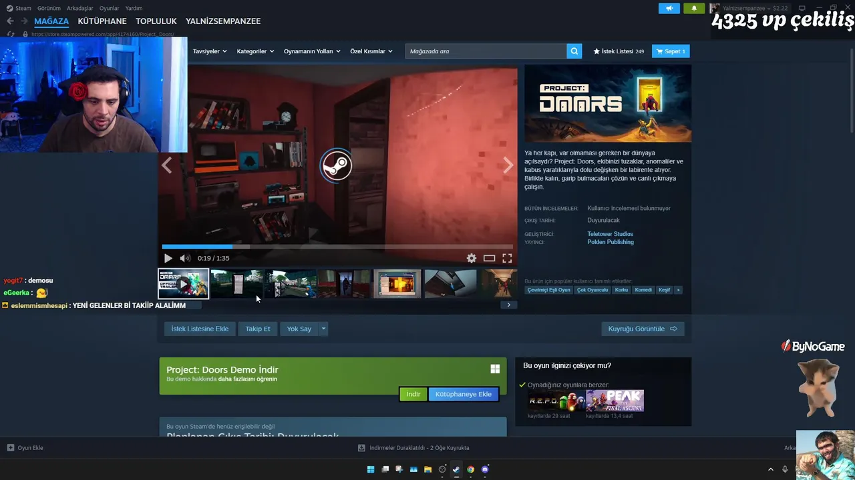This screenshot has width=855, height=480.
Task: Open the R.E.P.O. similar game thumbnail
Action: (x=556, y=401)
